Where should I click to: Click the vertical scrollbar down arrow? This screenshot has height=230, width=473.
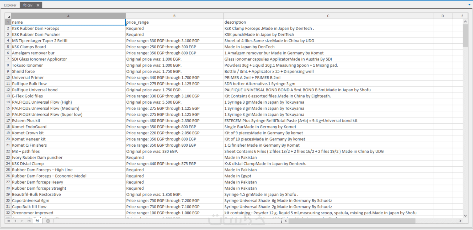[x=465, y=216]
